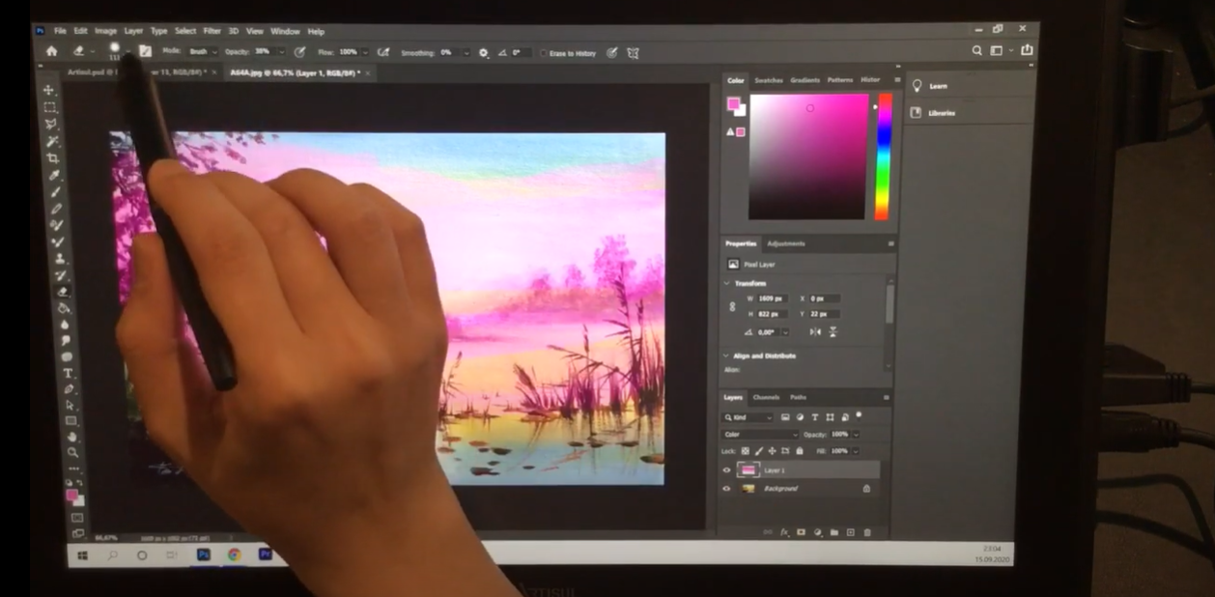Select the Lasso tool

point(51,124)
